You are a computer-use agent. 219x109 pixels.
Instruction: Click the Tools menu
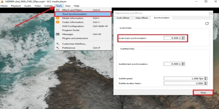pos(59,6)
